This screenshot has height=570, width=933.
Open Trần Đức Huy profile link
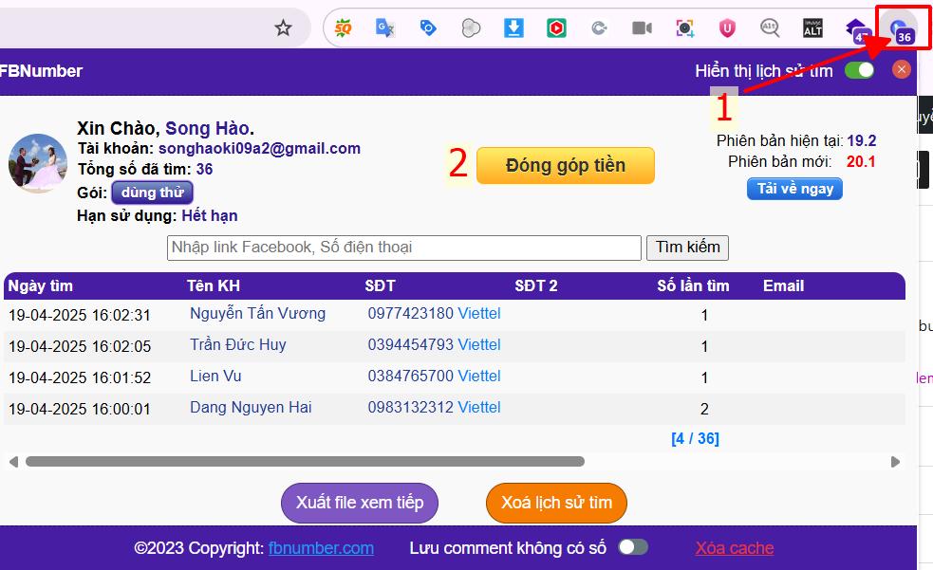point(238,344)
